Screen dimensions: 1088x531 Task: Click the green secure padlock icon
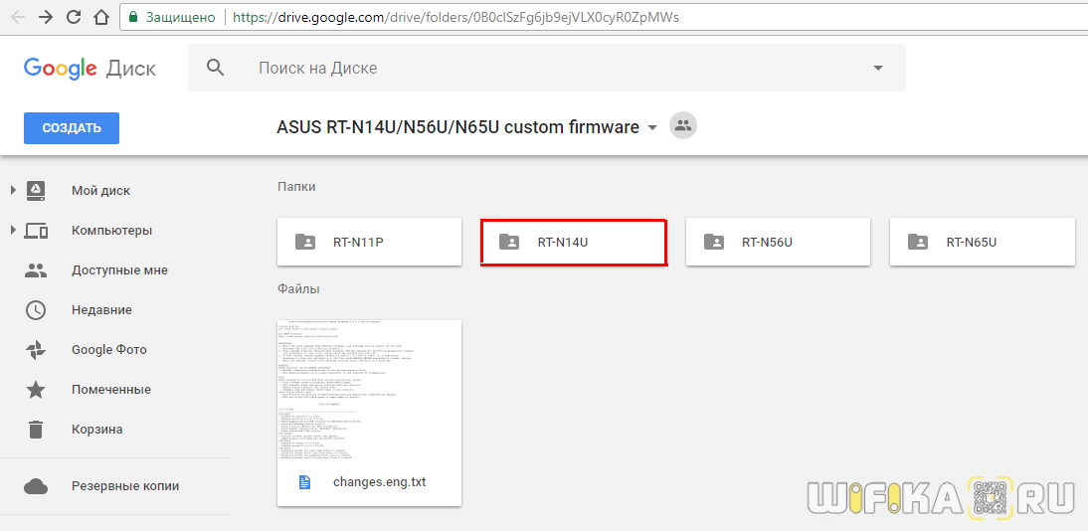coord(134,17)
